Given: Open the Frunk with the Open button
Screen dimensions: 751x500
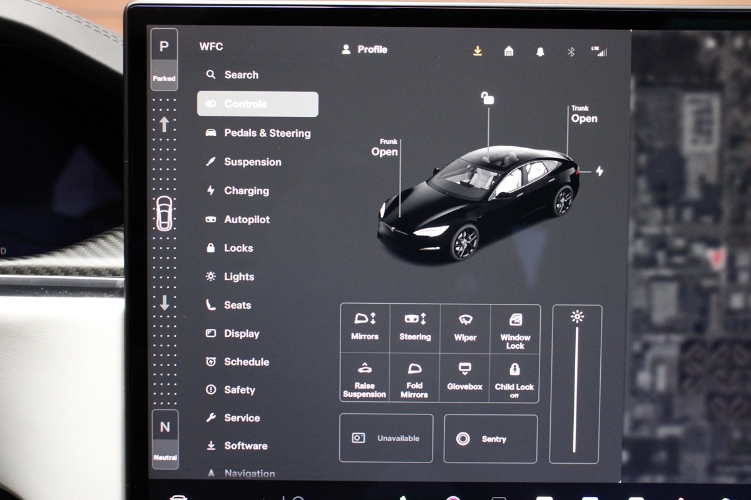Looking at the screenshot, I should point(384,152).
